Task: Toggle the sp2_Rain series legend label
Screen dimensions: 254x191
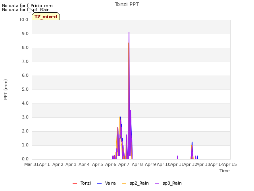Action: click(139, 183)
